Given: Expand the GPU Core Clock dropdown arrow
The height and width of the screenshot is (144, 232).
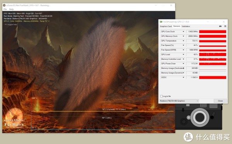Looking at the screenshot, I should tap(183, 32).
